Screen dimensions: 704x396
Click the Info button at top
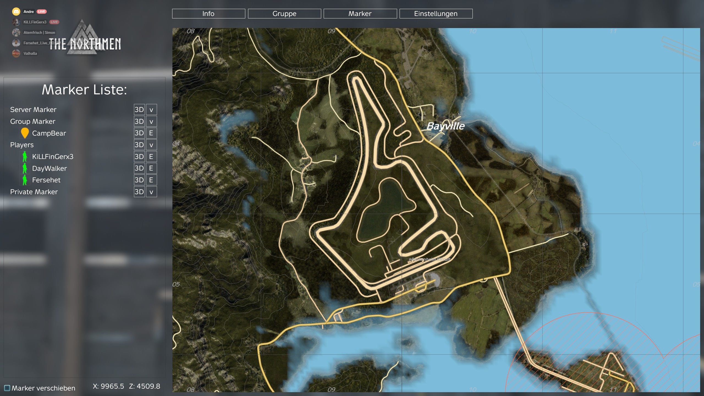[x=208, y=14]
